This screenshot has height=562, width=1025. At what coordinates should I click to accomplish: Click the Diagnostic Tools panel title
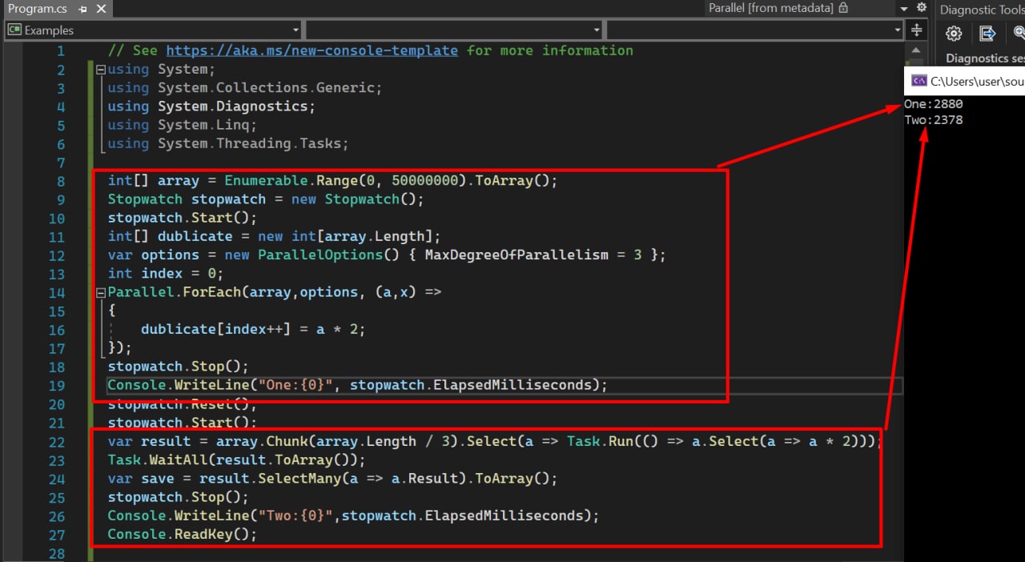(982, 10)
